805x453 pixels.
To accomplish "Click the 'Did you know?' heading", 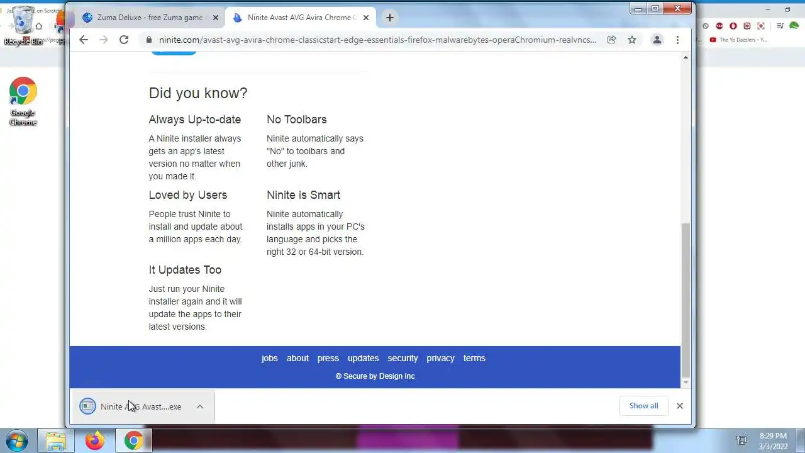I will coord(198,93).
